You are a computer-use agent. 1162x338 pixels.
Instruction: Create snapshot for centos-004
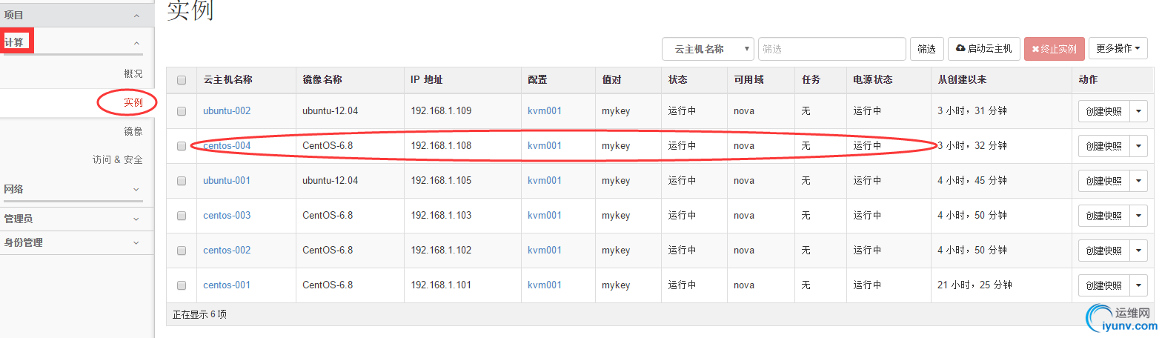[x=1103, y=146]
